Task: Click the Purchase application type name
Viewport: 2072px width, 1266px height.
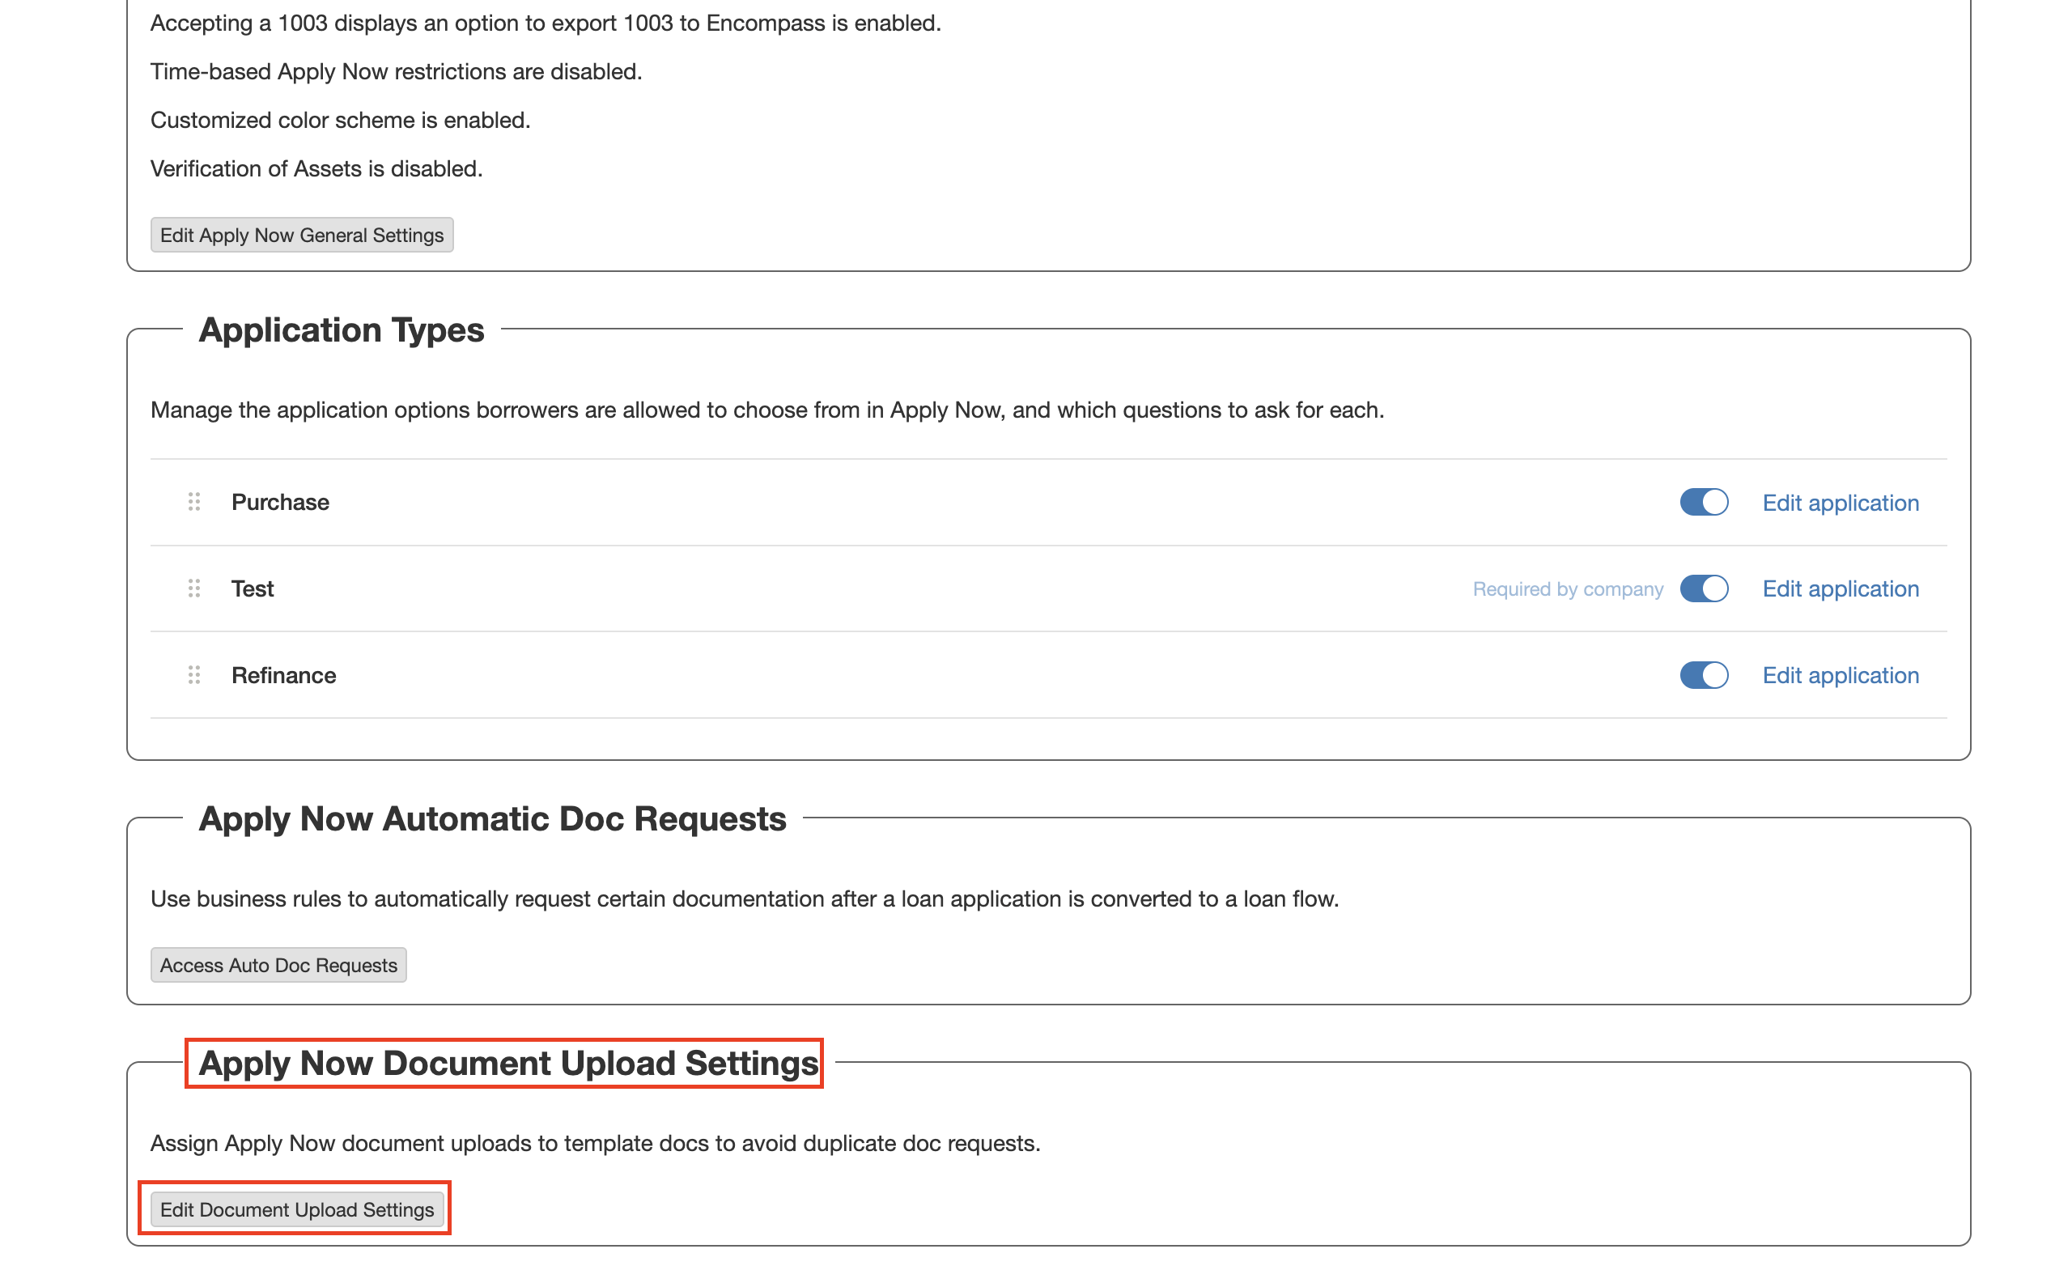Action: tap(280, 502)
